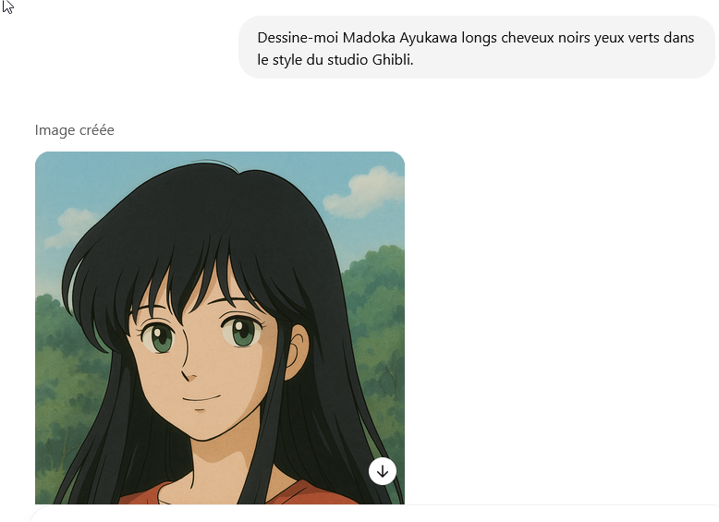Screen dimensions: 719x522
Task: Click the white cloud in the image's top-right sky
Action: coord(363,192)
